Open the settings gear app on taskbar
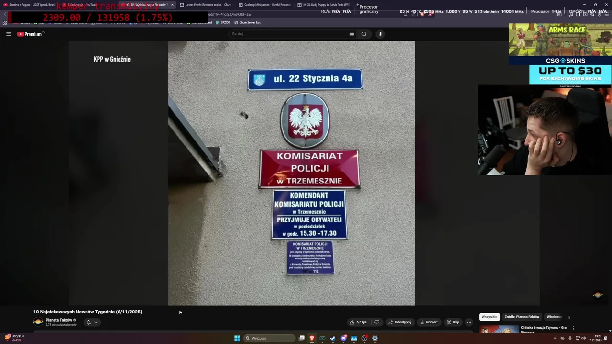The height and width of the screenshot is (344, 612). [375, 338]
